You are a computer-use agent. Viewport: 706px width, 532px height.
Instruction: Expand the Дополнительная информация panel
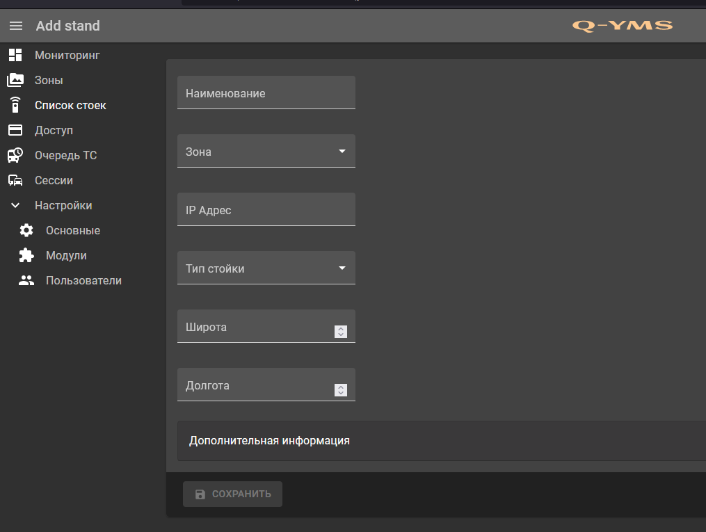coord(442,441)
